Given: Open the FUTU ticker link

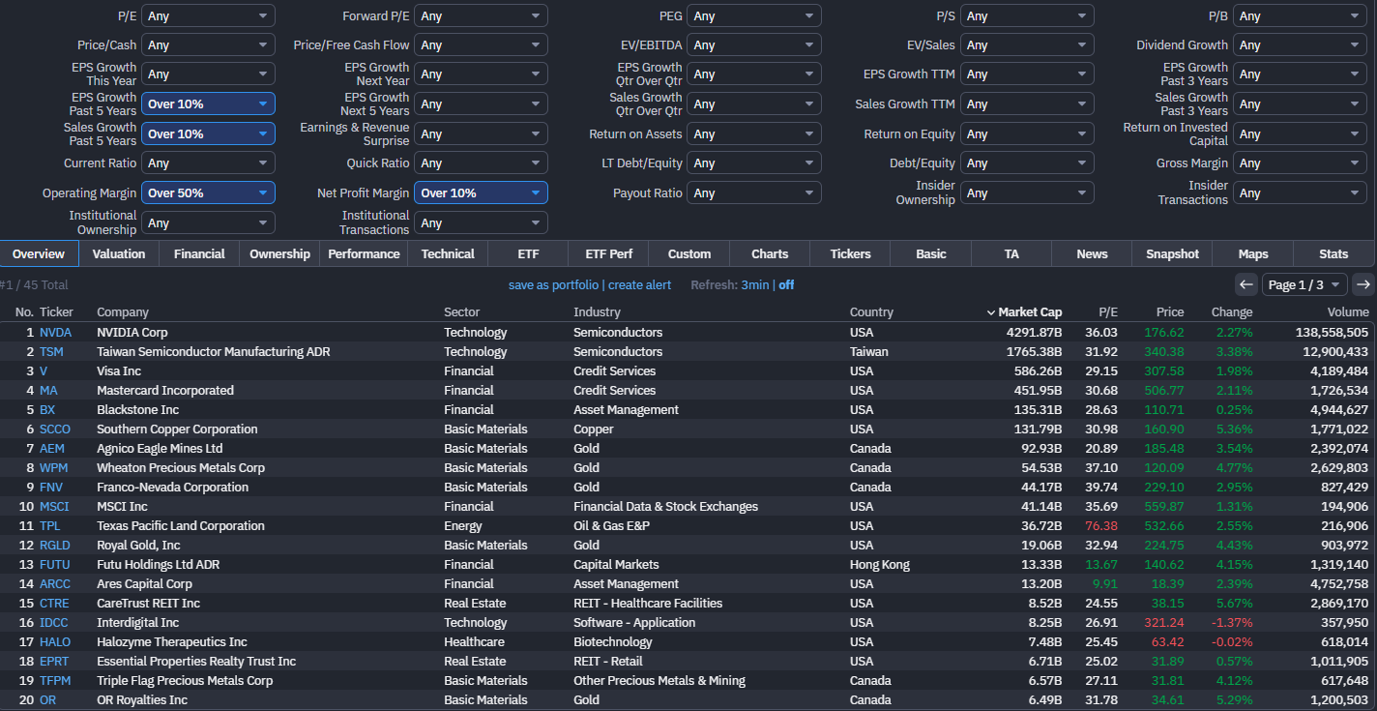Looking at the screenshot, I should (54, 565).
